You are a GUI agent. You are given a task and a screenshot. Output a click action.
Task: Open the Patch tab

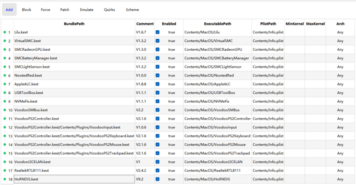[x=65, y=10]
